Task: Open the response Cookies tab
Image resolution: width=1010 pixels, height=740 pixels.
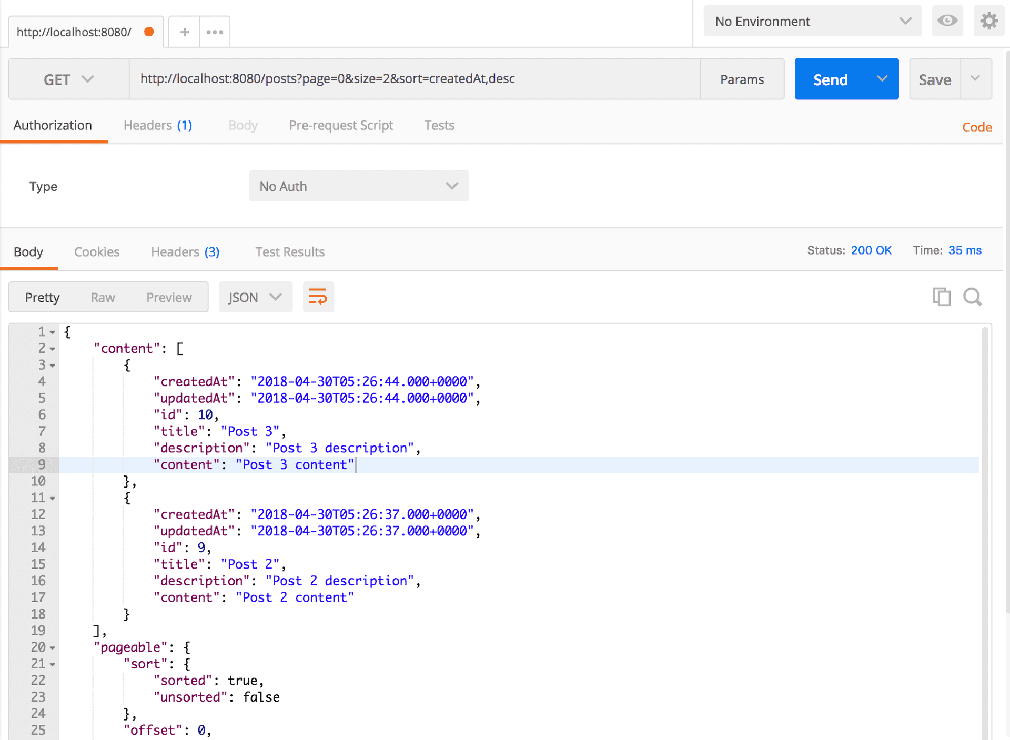Action: (x=97, y=252)
